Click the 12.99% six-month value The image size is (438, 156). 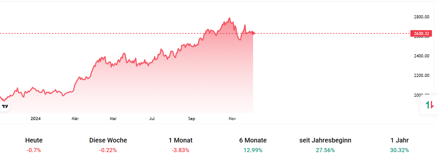[253, 150]
